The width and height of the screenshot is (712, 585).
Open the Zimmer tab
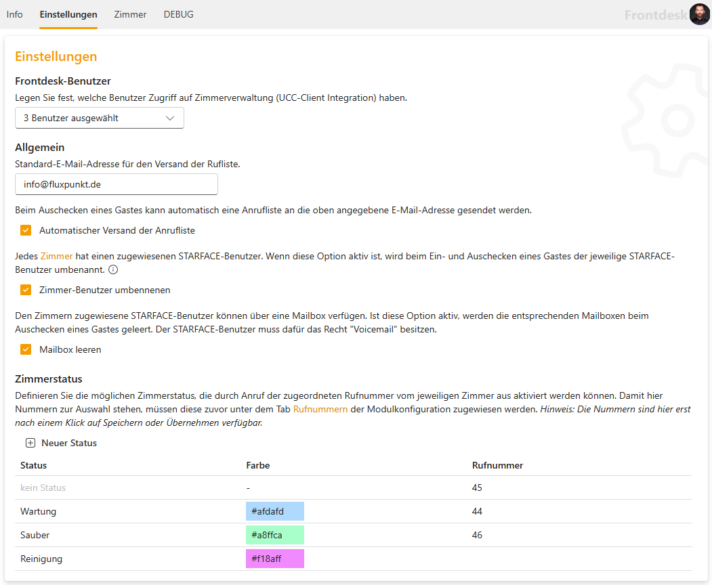tap(130, 14)
